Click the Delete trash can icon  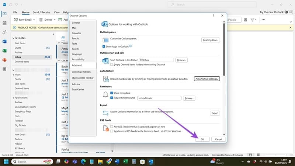(x=41, y=20)
